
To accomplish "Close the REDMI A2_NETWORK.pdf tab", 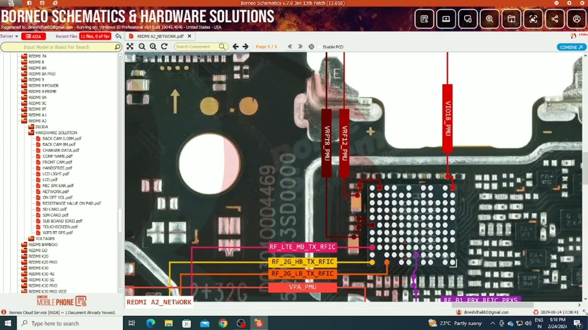I will coord(189,36).
